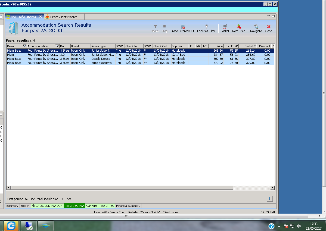Open the remote desktop taskbar icon

pyautogui.click(x=29, y=226)
